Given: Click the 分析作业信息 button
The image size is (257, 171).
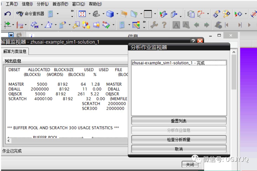Looking at the screenshot, I should [x=179, y=130].
